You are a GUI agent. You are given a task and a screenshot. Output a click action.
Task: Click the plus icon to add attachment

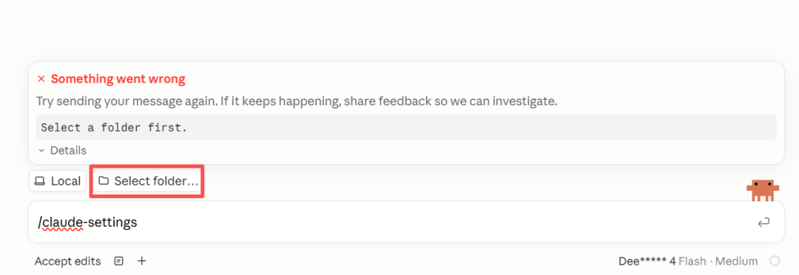(142, 261)
